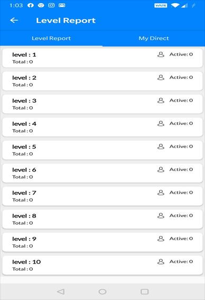Tap Active: 0 on level 6

click(x=181, y=169)
